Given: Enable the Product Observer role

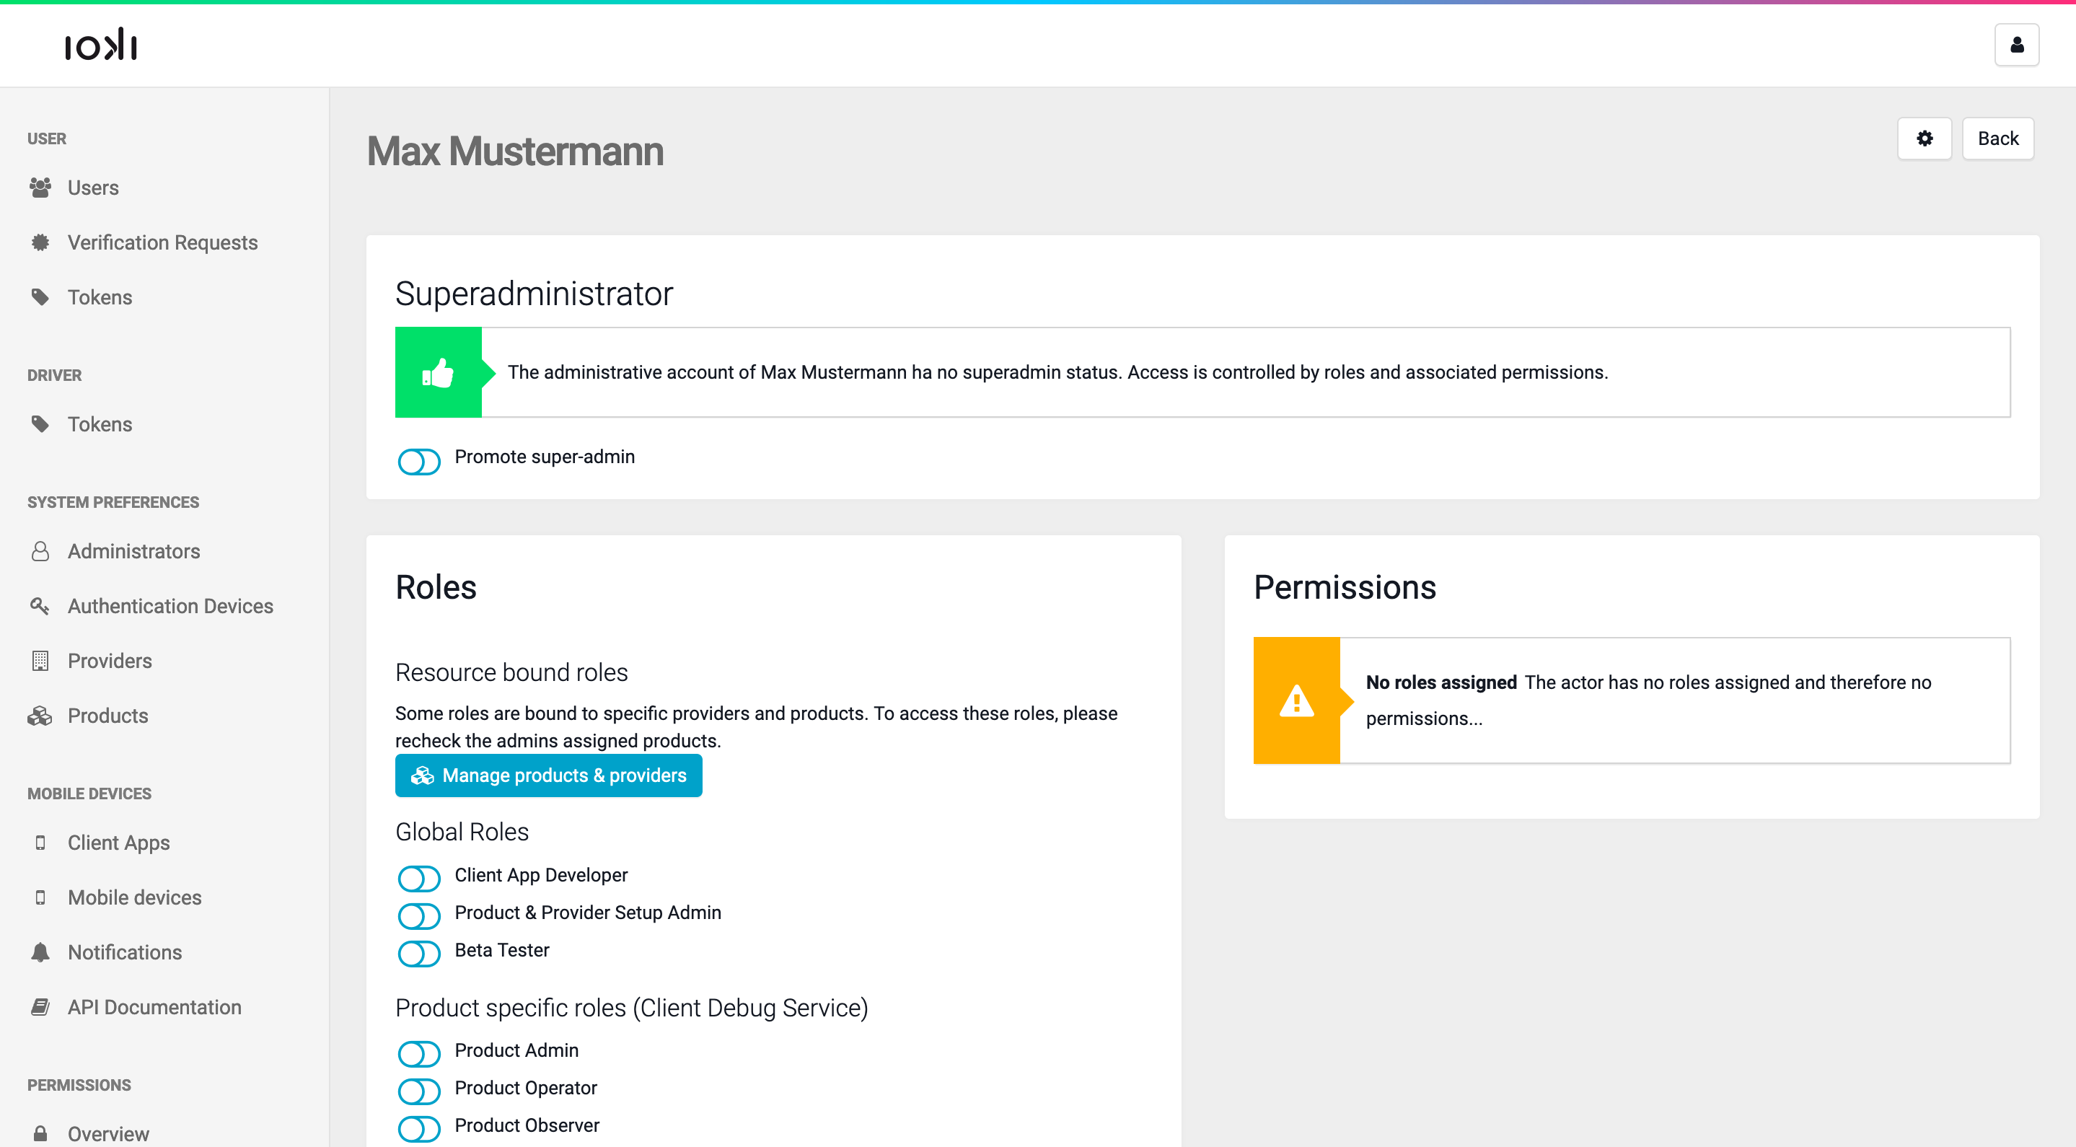Looking at the screenshot, I should (x=419, y=1129).
